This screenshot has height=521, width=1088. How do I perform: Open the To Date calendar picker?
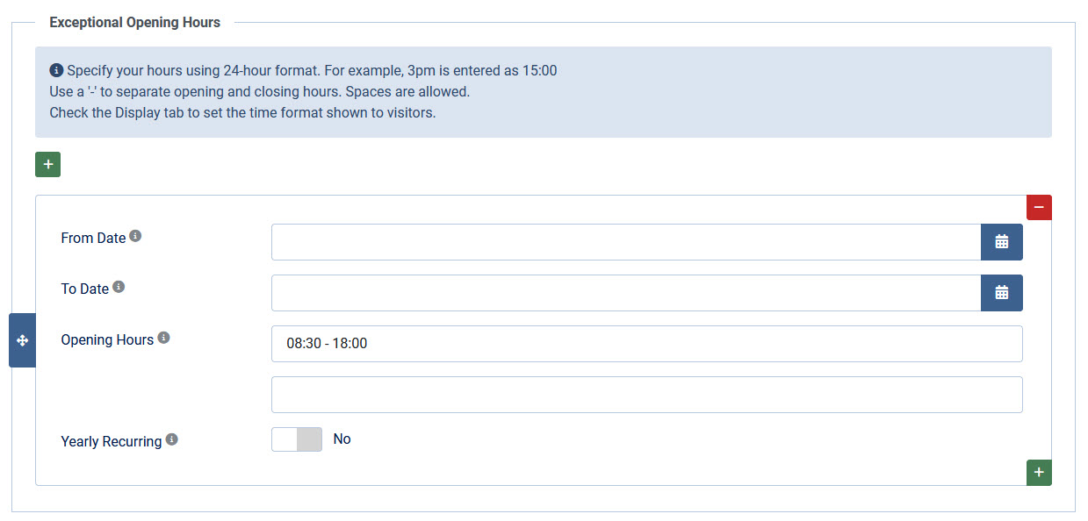[1001, 293]
